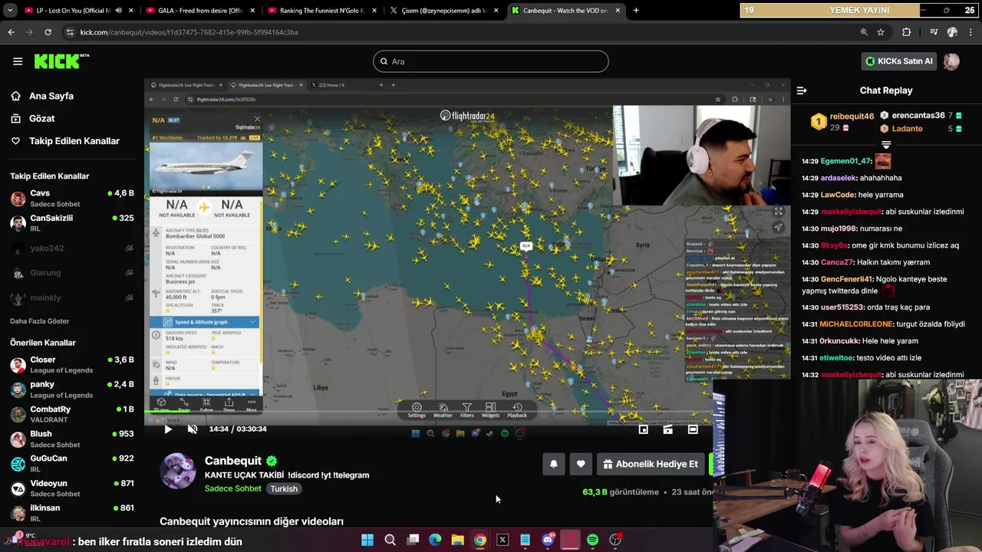Open the Blush recommended channel
Viewport: 982px width, 552px height.
[72, 439]
